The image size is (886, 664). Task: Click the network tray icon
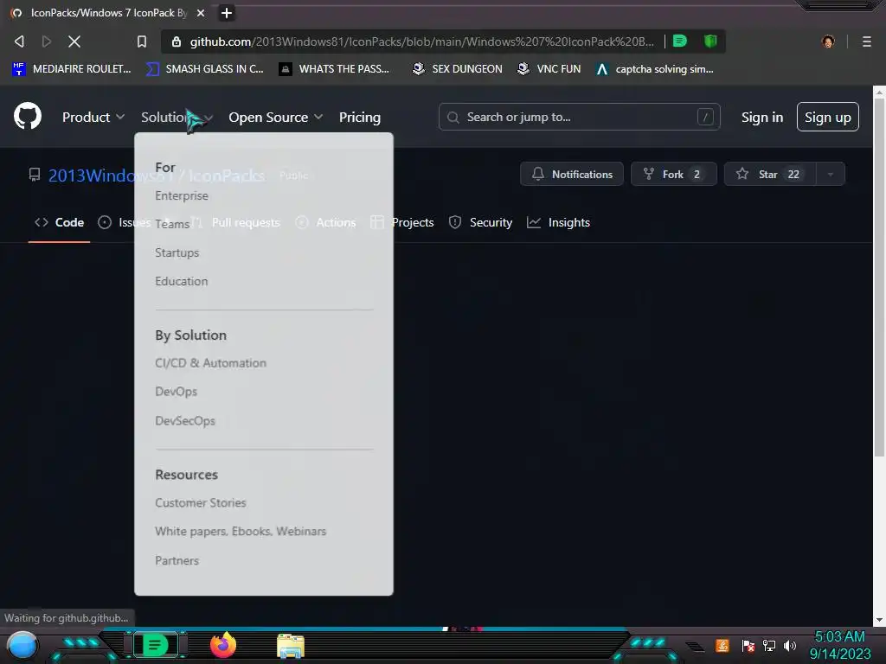pos(769,645)
